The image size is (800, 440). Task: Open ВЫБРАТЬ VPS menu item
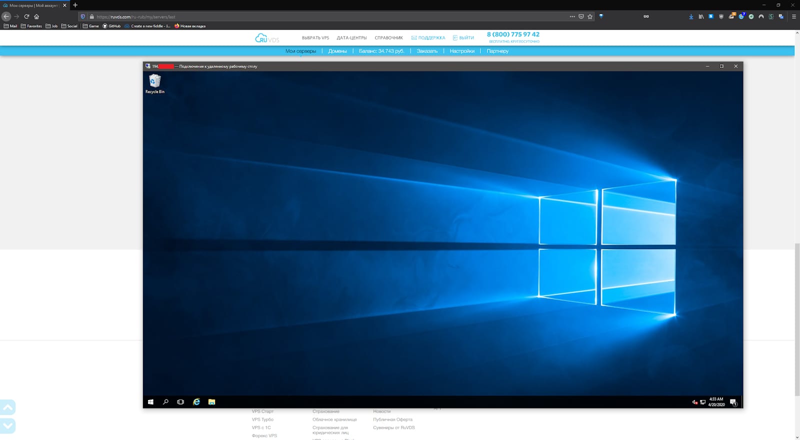coord(315,38)
